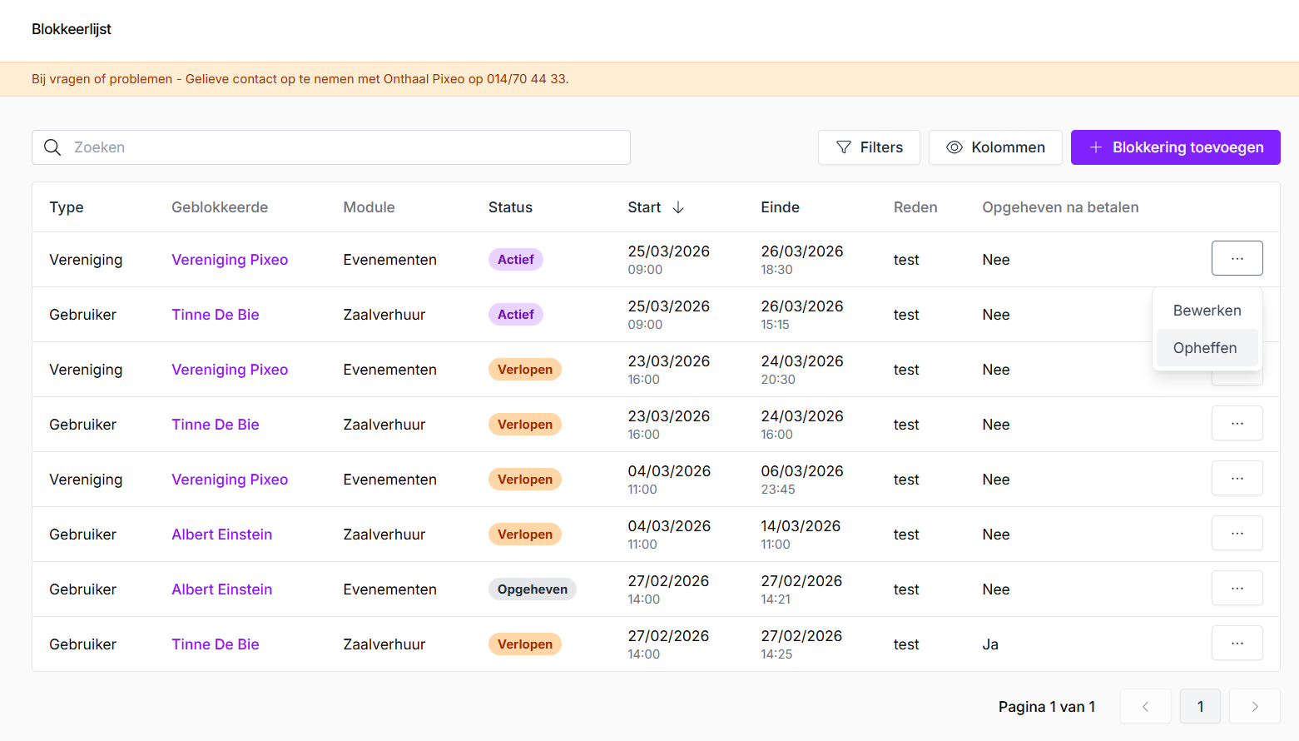
Task: Toggle sort arrow on Start column
Action: [678, 207]
